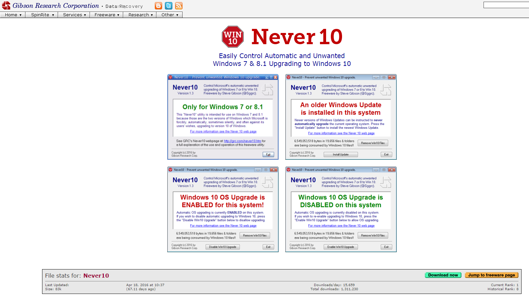Open the Research menu

(x=140, y=15)
